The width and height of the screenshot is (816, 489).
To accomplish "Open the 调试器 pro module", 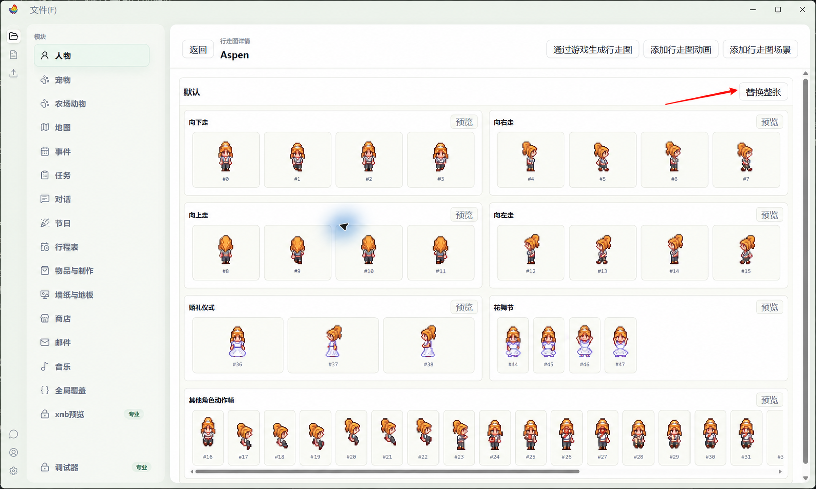I will pyautogui.click(x=92, y=467).
